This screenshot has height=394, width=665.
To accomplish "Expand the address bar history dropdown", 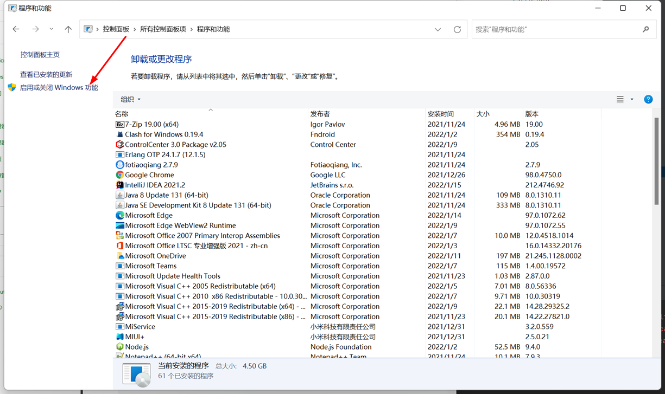I will [x=438, y=29].
